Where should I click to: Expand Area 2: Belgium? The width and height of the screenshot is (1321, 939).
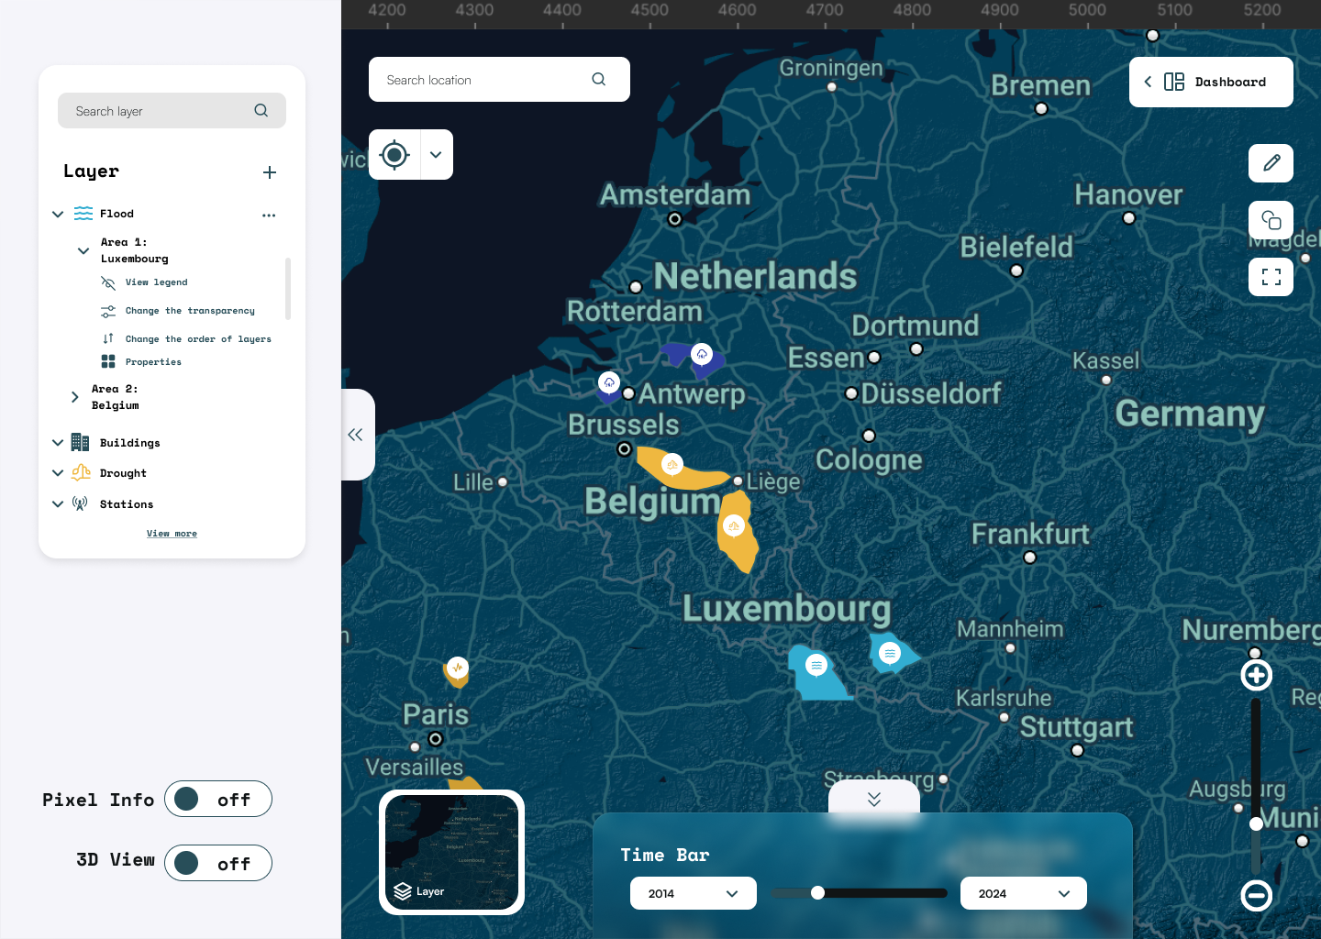[x=75, y=397]
